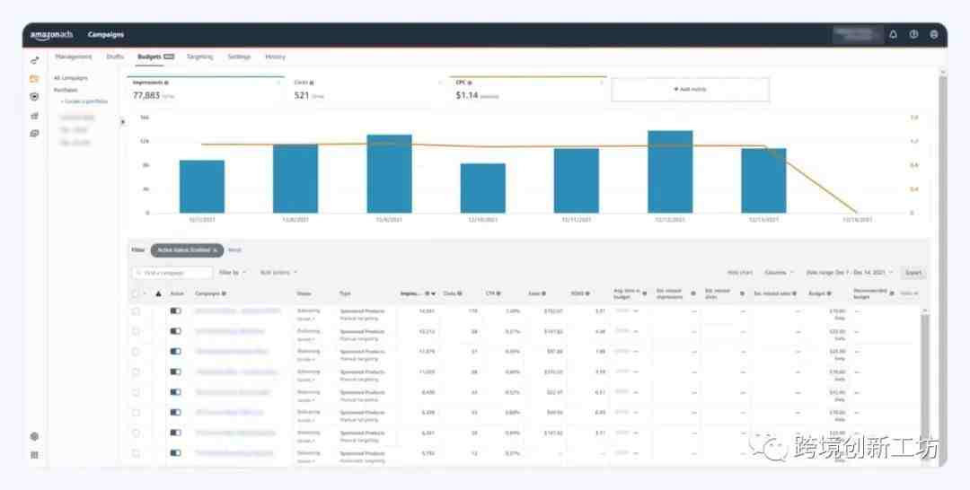Click the orange highlighted campaigns sidebar icon
This screenshot has height=490, width=970.
pyautogui.click(x=35, y=78)
